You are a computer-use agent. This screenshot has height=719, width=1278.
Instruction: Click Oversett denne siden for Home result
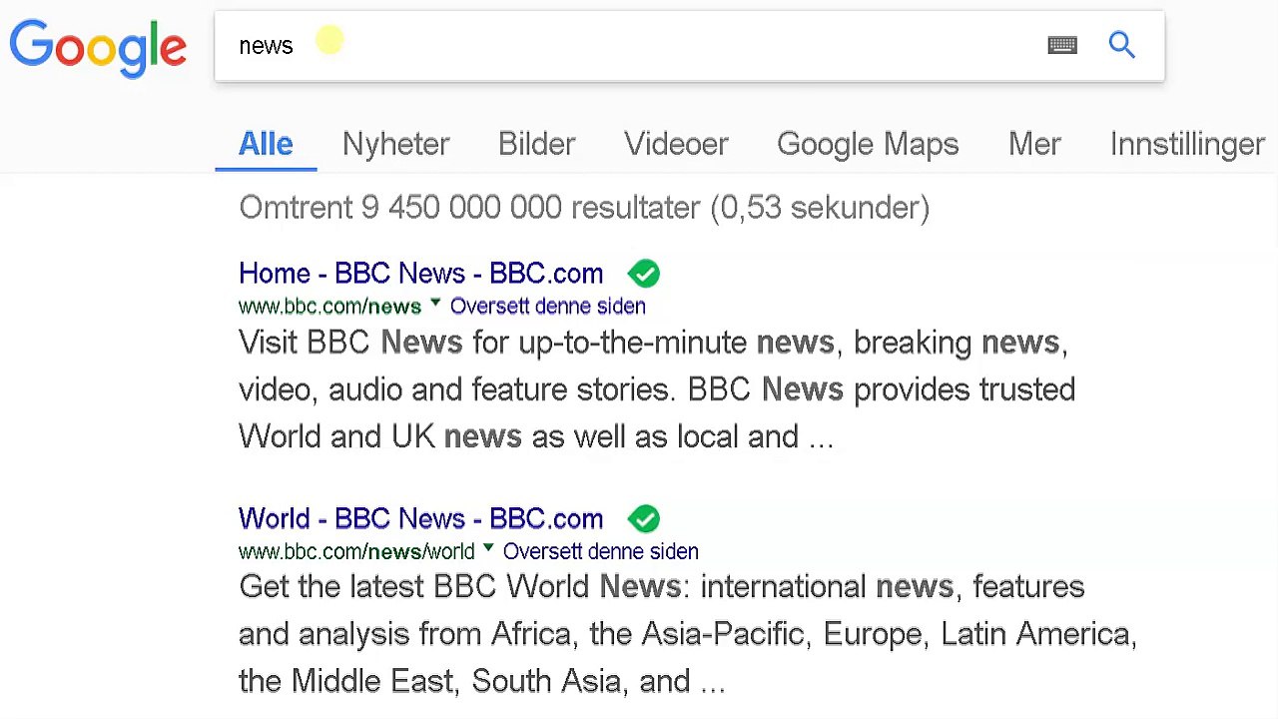coord(548,307)
